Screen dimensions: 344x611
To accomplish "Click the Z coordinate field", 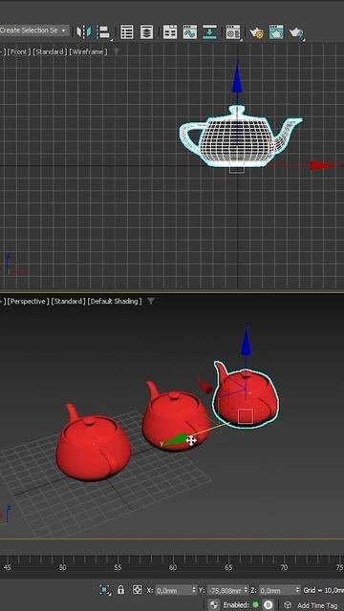I will click(277, 590).
